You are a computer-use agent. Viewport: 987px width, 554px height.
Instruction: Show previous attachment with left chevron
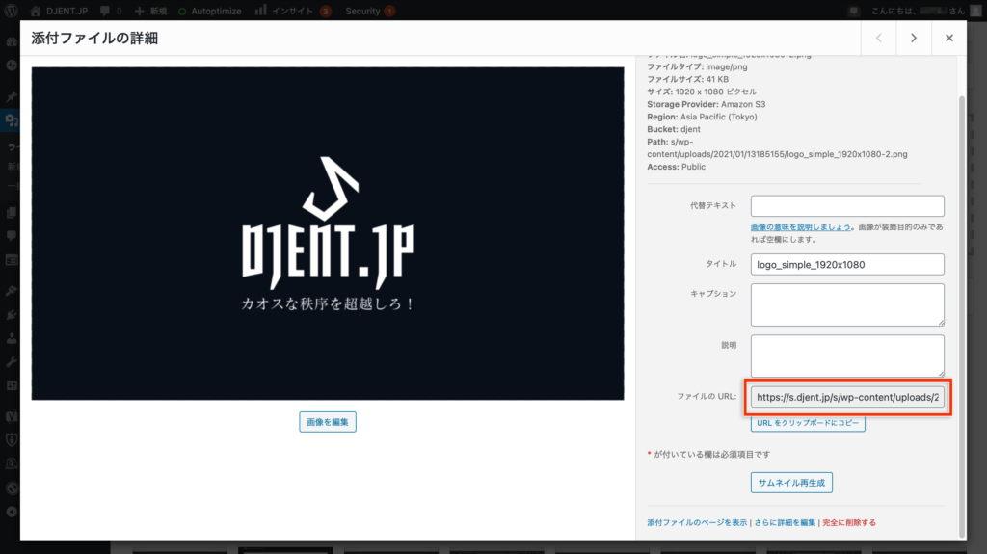pos(879,38)
